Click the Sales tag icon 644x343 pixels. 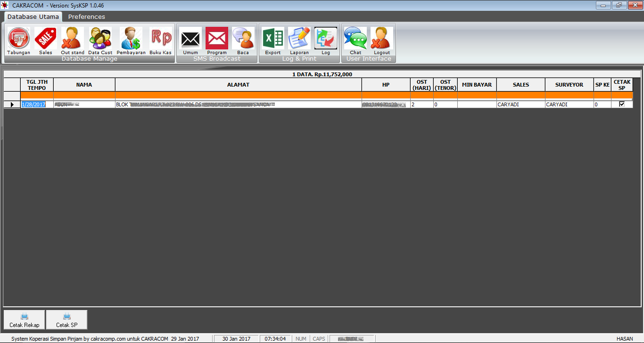click(x=46, y=39)
